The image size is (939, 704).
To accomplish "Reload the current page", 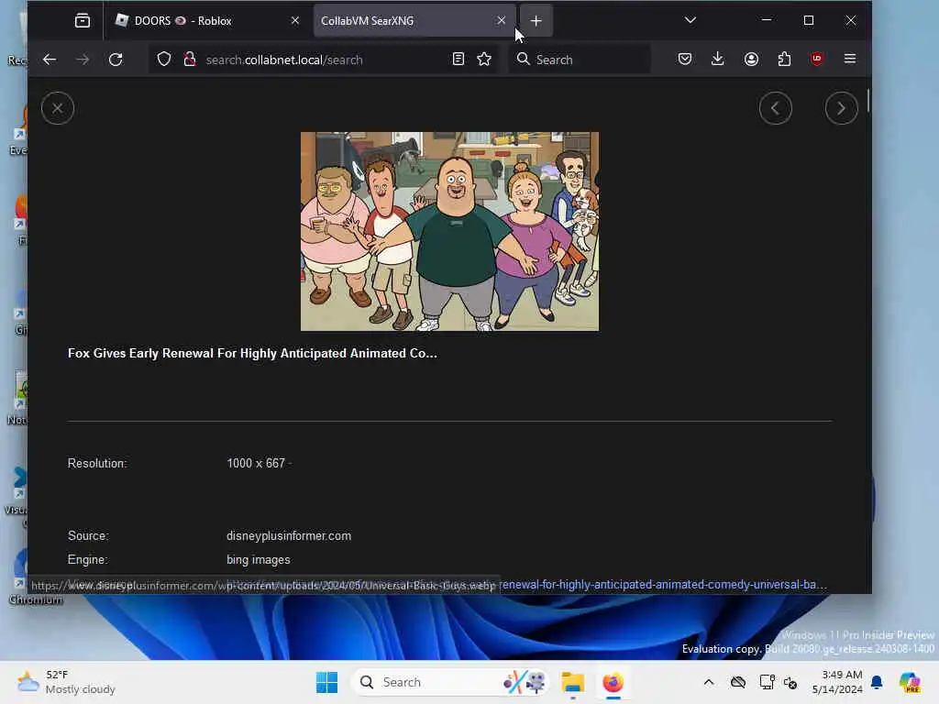I will point(116,60).
